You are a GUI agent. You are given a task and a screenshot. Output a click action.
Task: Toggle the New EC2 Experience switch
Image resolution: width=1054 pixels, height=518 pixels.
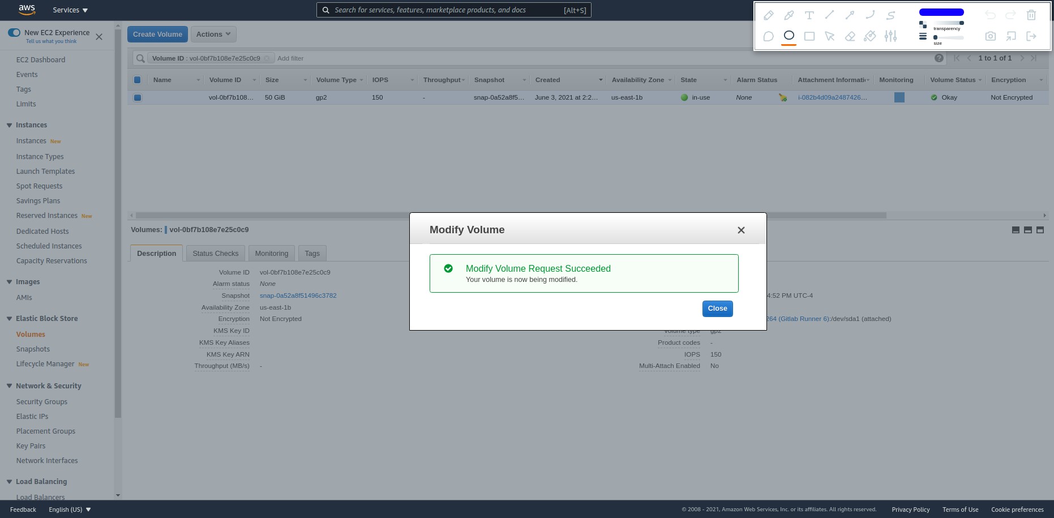coord(14,32)
